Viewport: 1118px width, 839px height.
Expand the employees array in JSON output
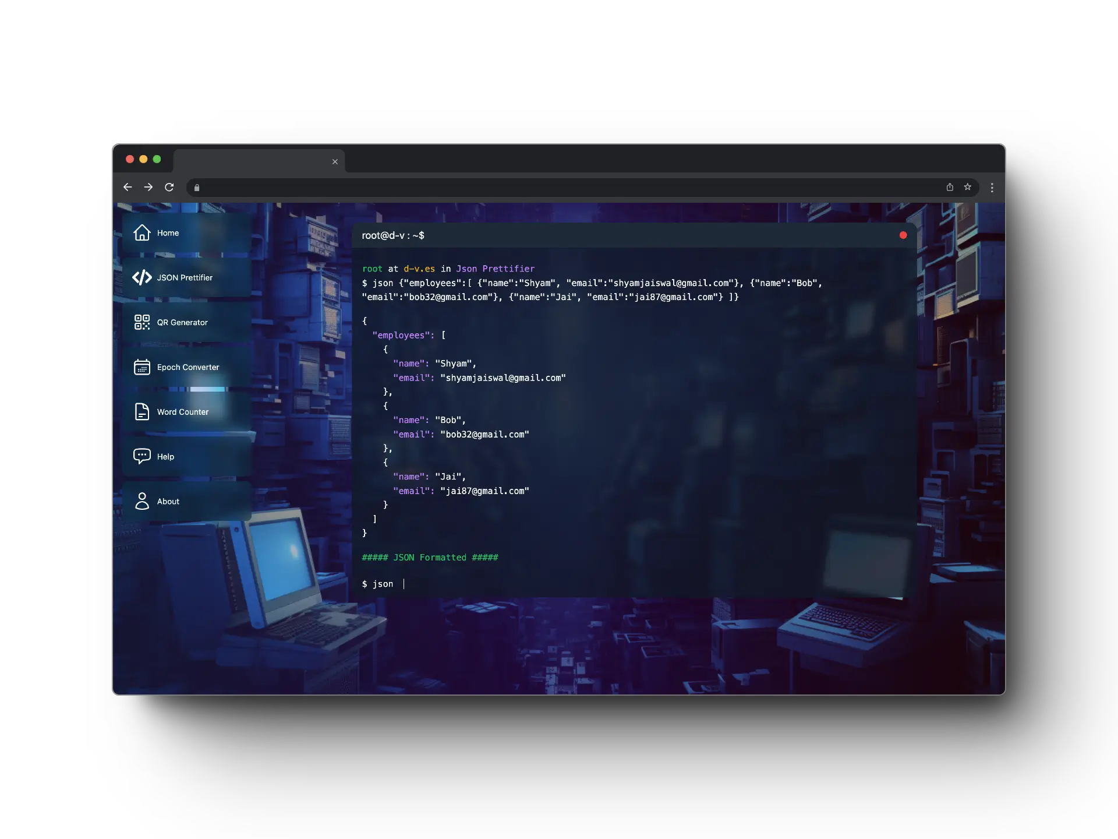click(x=443, y=335)
